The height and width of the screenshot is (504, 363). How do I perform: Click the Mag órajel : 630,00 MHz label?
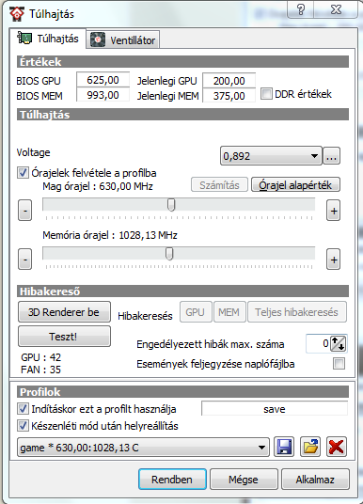point(98,186)
